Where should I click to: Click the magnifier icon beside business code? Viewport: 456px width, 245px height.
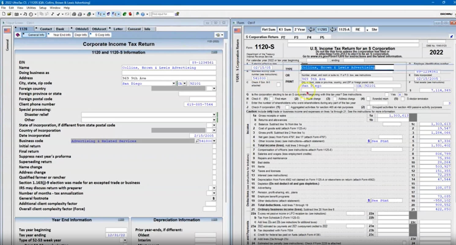197,141
